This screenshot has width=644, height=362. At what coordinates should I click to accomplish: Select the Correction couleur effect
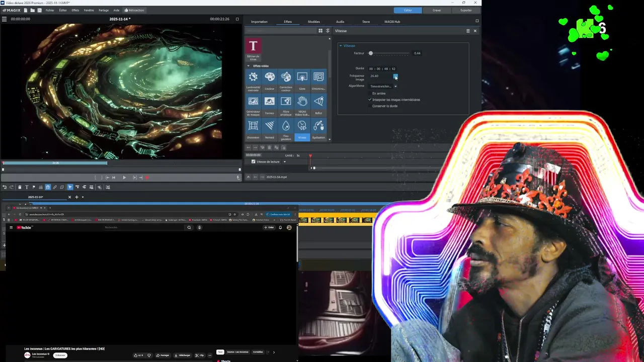(x=286, y=80)
